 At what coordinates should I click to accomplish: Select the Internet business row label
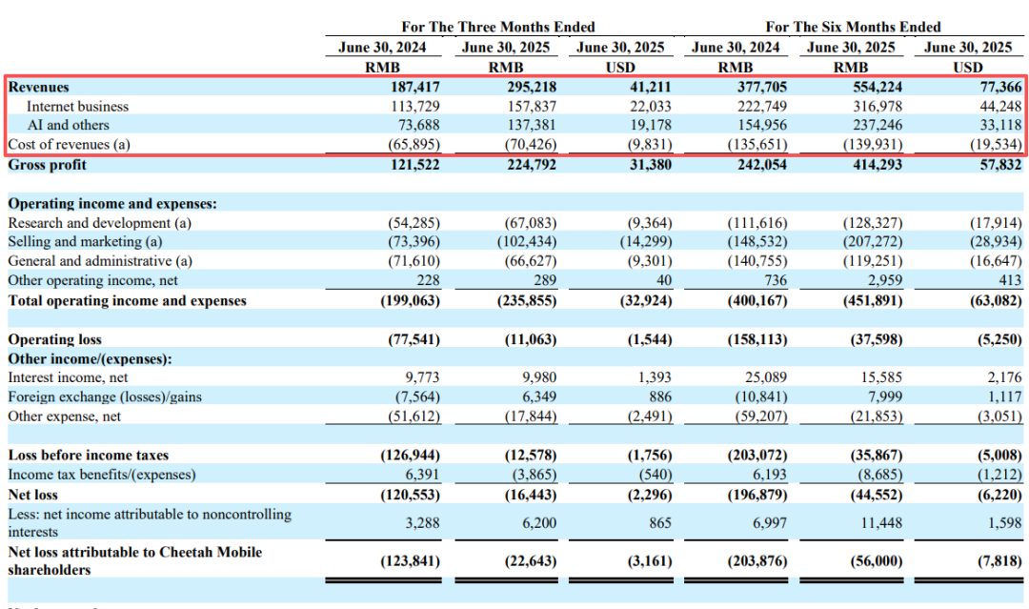77,107
